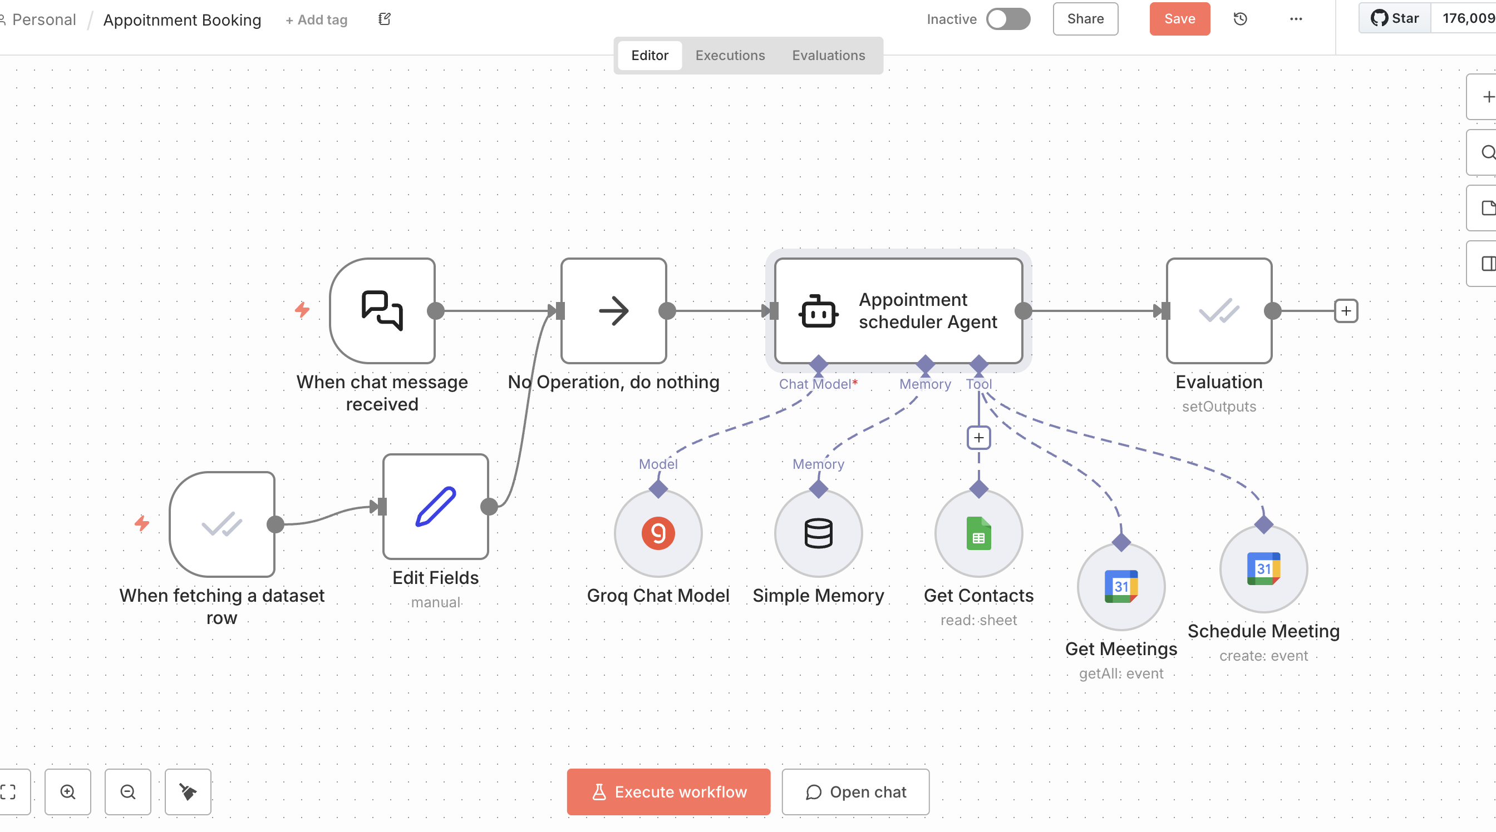The image size is (1496, 832).
Task: Switch to the Evaluations tab
Action: 828,55
